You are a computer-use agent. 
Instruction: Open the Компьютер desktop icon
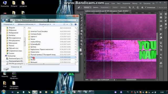[x=5, y=4]
